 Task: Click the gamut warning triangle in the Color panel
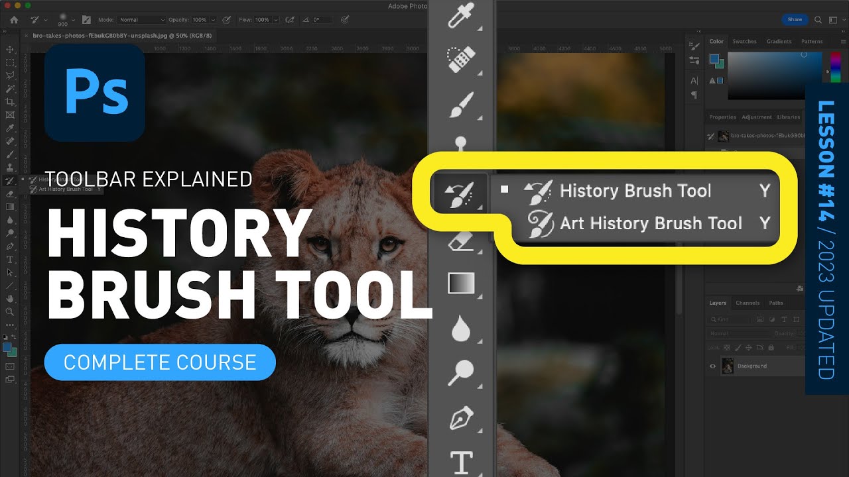(712, 81)
